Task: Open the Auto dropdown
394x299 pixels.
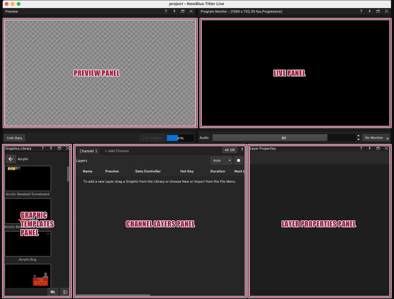Action: pos(221,160)
